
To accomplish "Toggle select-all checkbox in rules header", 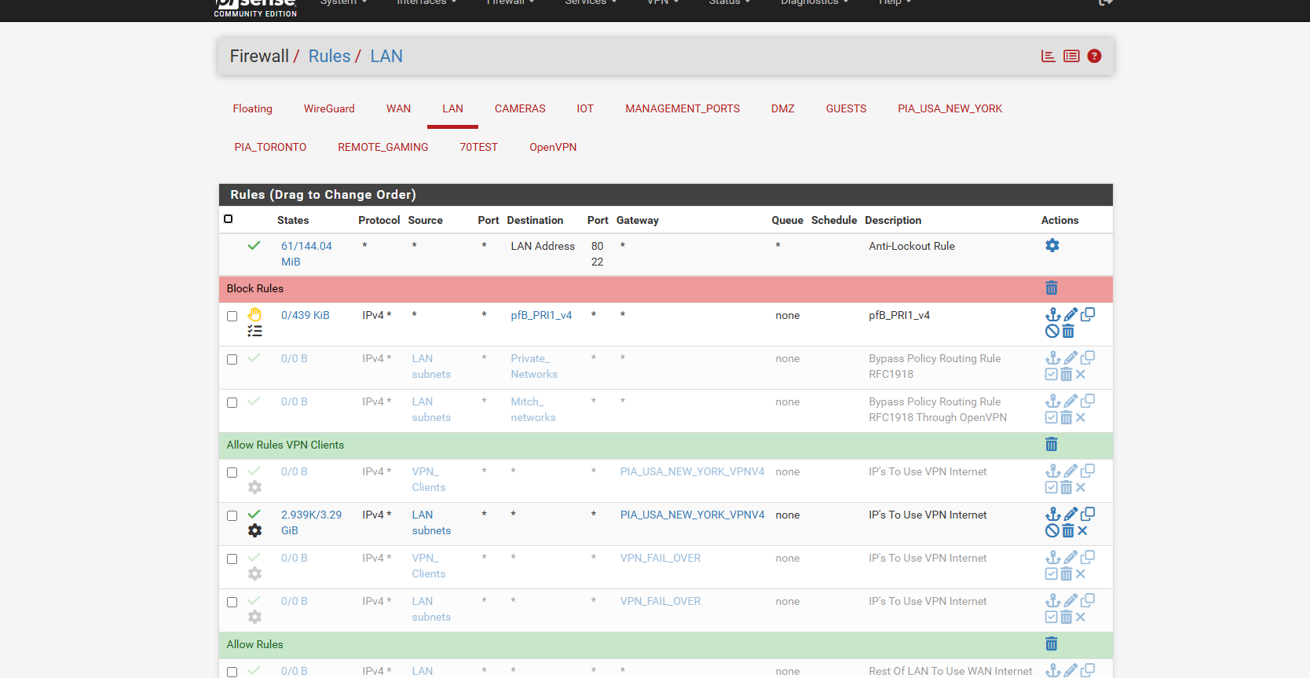I will 229,219.
